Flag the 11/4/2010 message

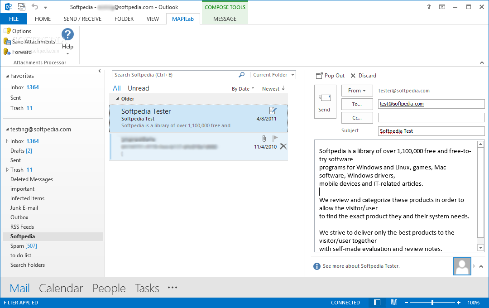coord(275,138)
